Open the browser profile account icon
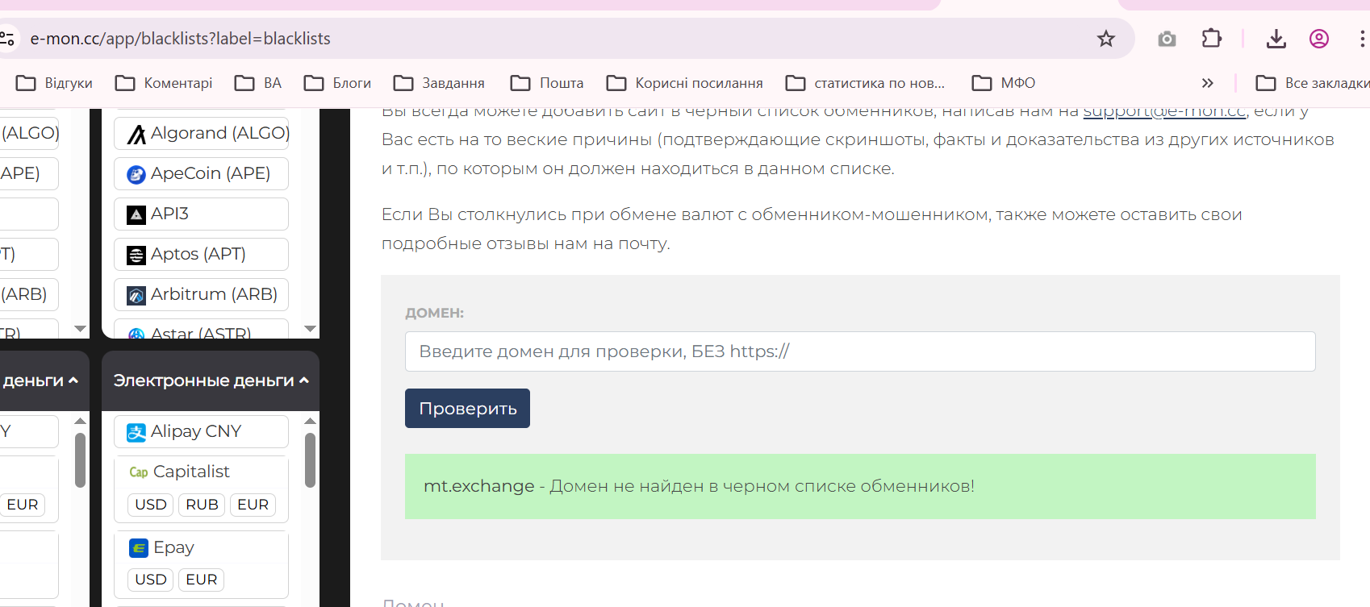Image resolution: width=1370 pixels, height=607 pixels. pos(1319,39)
